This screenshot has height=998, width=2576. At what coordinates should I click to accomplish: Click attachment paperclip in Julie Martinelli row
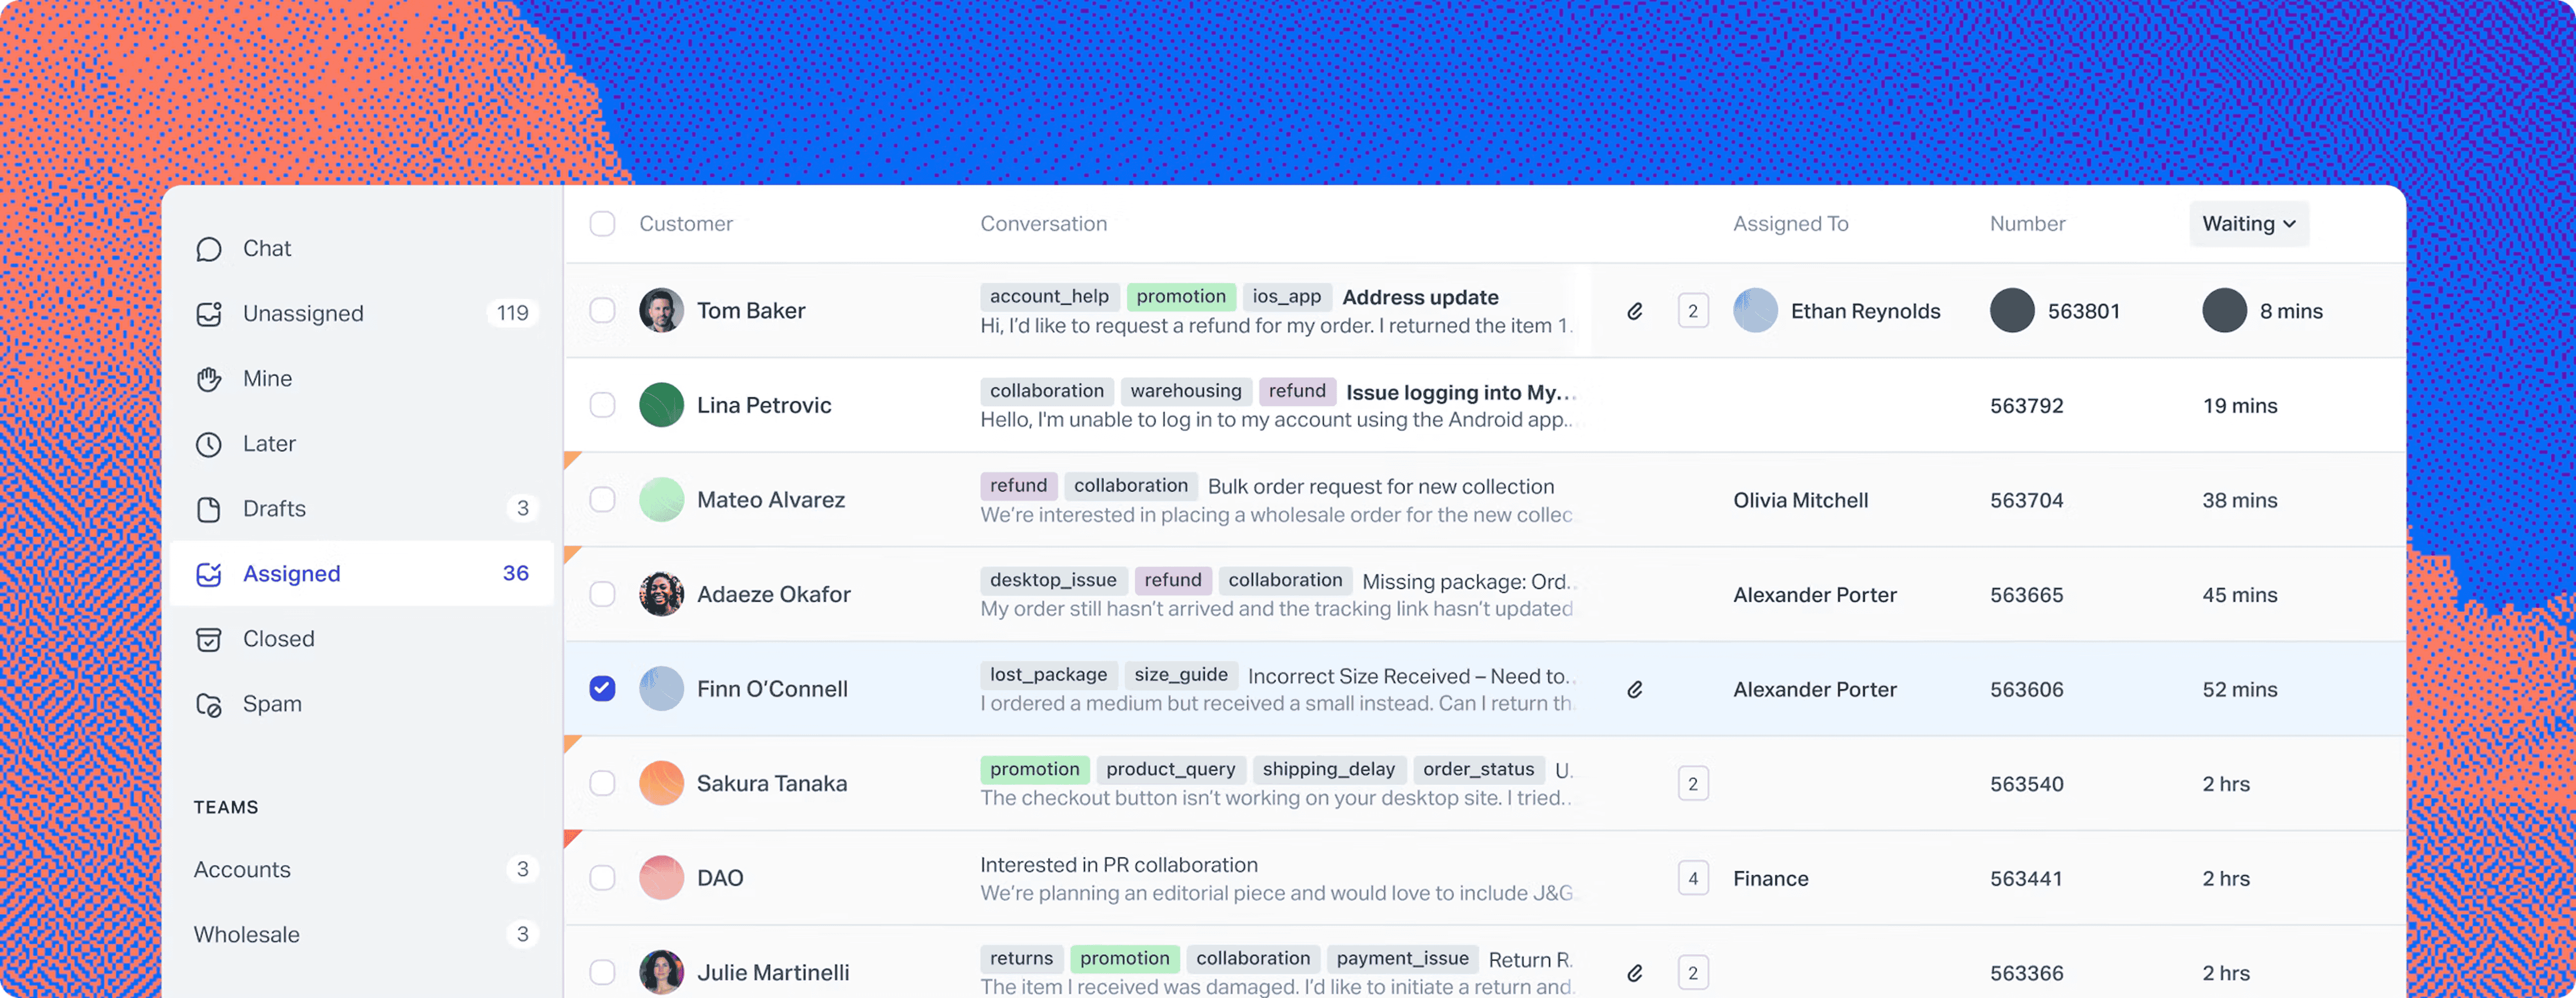(1635, 972)
